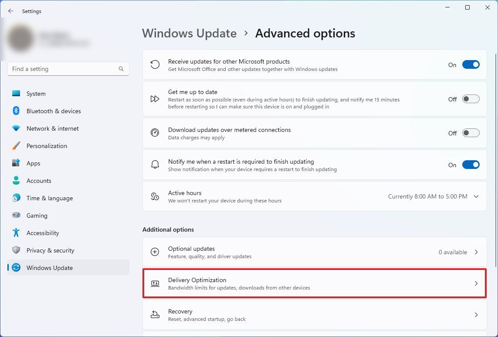This screenshot has width=498, height=337.
Task: Click the Recovery icon
Action: [x=155, y=315]
